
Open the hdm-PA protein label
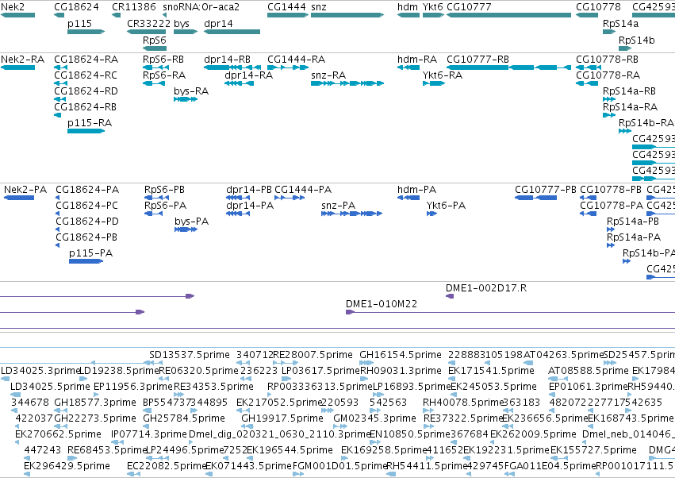(x=416, y=189)
